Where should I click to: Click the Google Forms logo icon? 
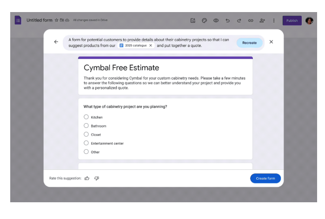tap(18, 20)
